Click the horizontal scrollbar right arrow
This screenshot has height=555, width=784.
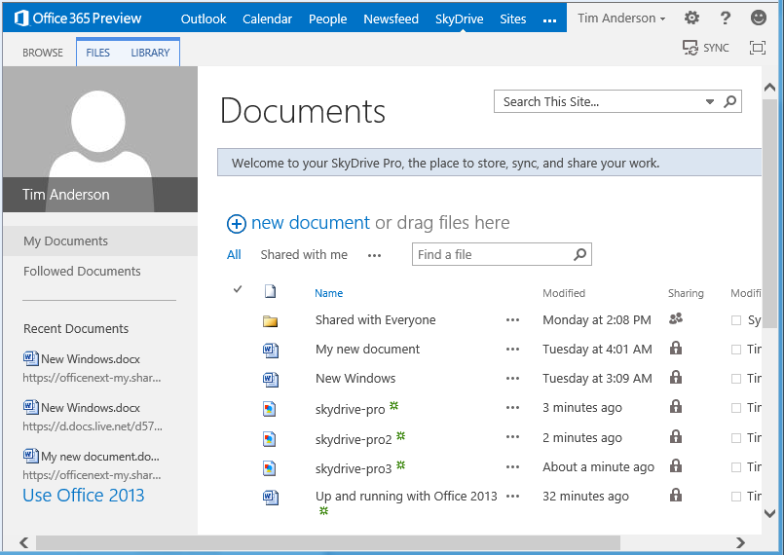740,542
